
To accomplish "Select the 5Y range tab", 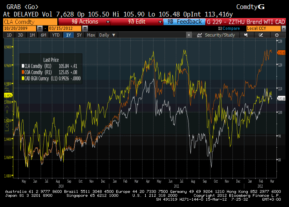I will [79, 35].
